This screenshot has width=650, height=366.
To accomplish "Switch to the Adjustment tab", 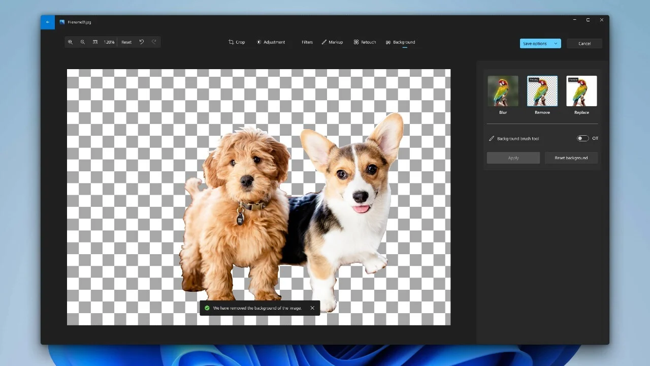I will (271, 42).
